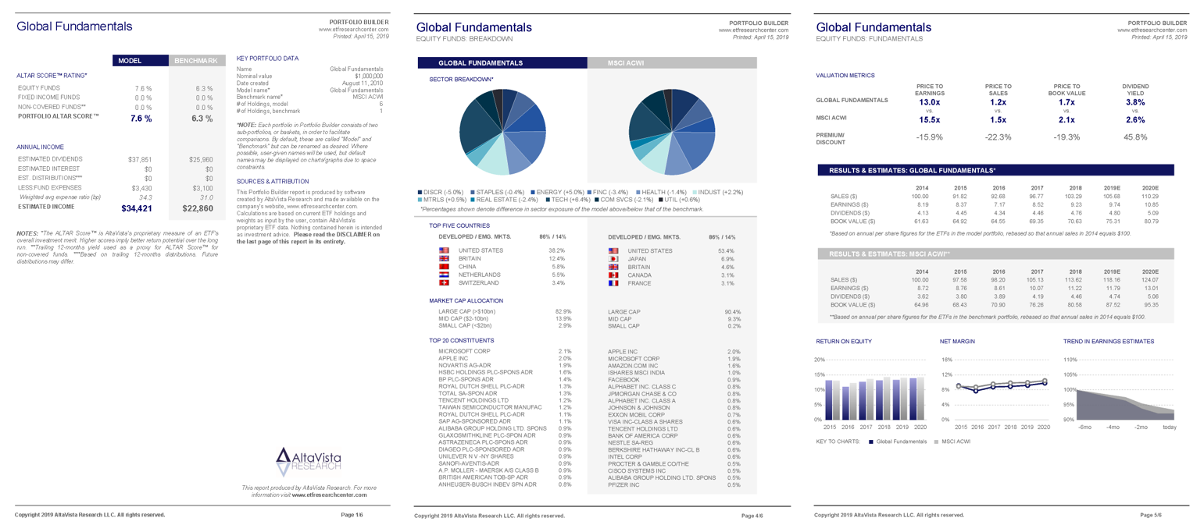
Task: Click the MSCI ACWI swatch in Key to Charts
Action: (937, 442)
